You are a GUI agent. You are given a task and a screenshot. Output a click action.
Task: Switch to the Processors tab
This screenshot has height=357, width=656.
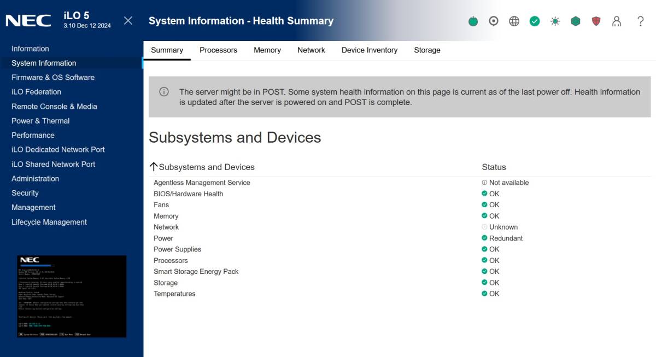tap(218, 50)
